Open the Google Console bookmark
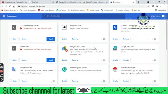Viewport: 168px width, 94px height. 122,10
